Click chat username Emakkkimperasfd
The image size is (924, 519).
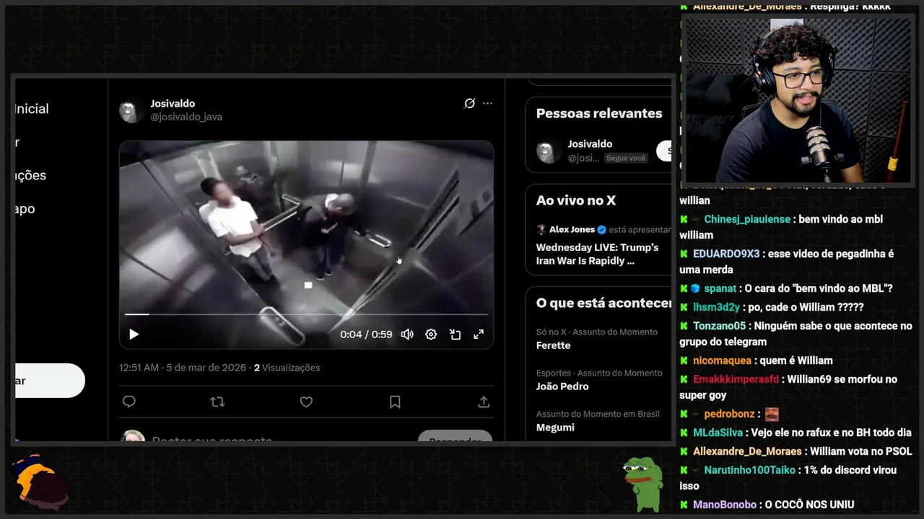click(736, 379)
